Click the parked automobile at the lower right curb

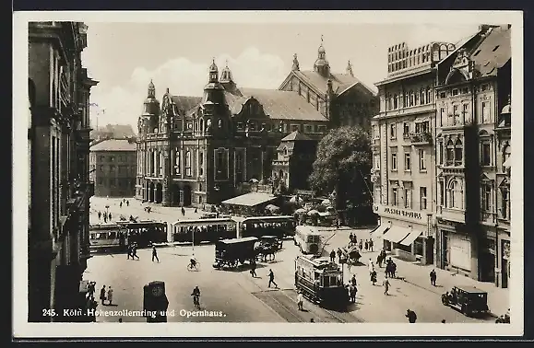pyautogui.click(x=467, y=300)
